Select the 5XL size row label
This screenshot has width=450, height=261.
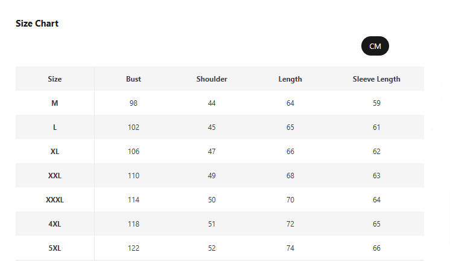[x=55, y=248]
